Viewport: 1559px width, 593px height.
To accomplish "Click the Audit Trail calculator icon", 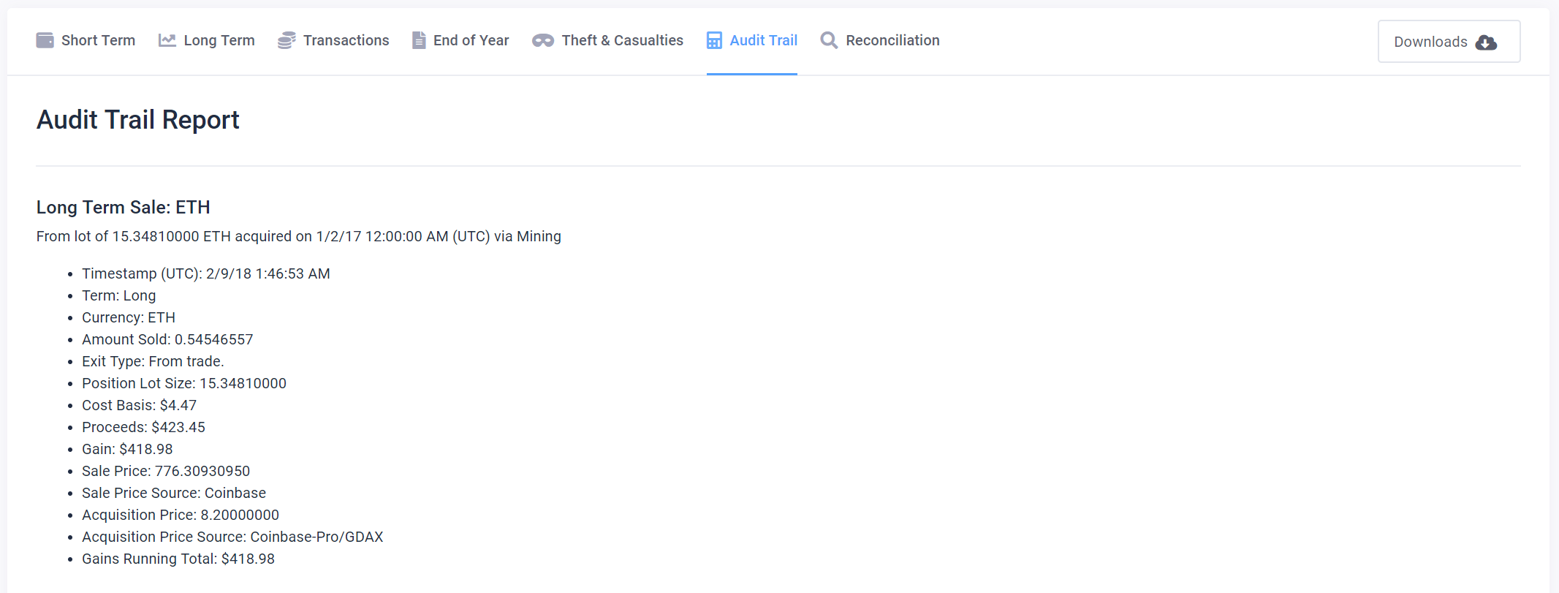I will pos(714,40).
